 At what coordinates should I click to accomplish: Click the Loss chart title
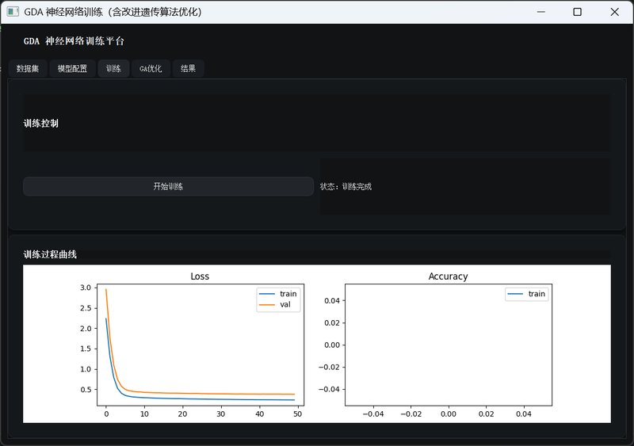(x=200, y=276)
